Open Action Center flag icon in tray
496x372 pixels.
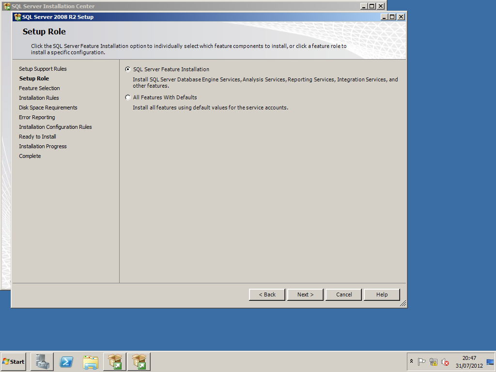point(421,361)
